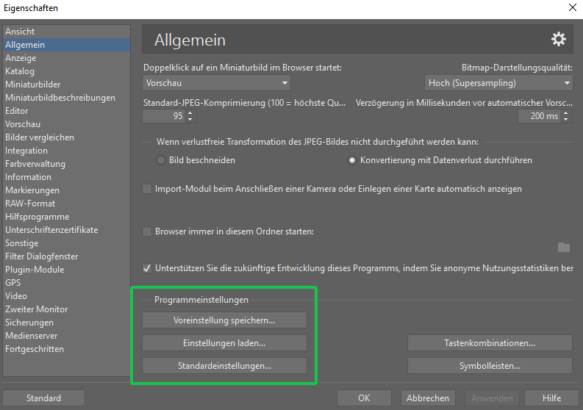
Task: Click into the startup folder path field
Action: pos(346,247)
